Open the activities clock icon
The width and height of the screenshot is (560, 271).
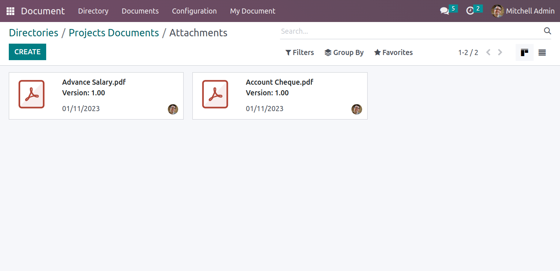pos(470,11)
